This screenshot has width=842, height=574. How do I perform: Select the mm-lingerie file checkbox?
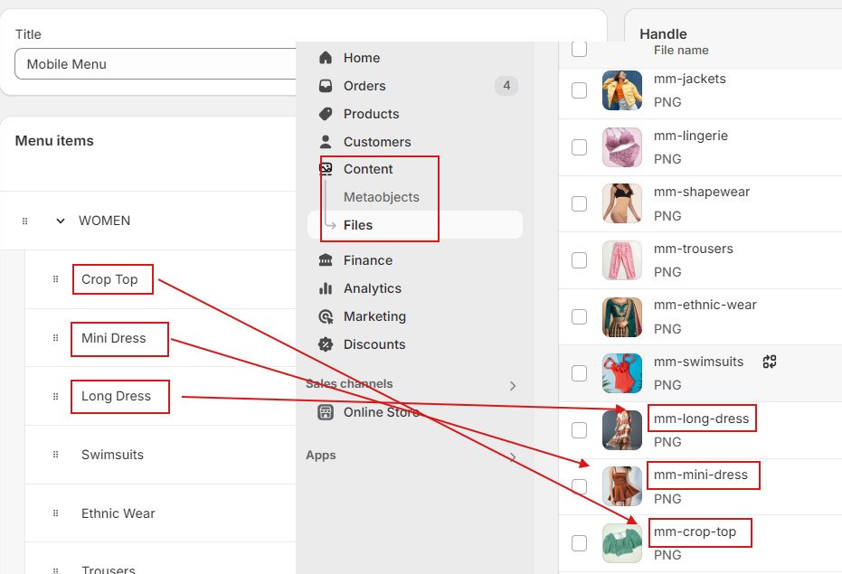click(x=579, y=147)
